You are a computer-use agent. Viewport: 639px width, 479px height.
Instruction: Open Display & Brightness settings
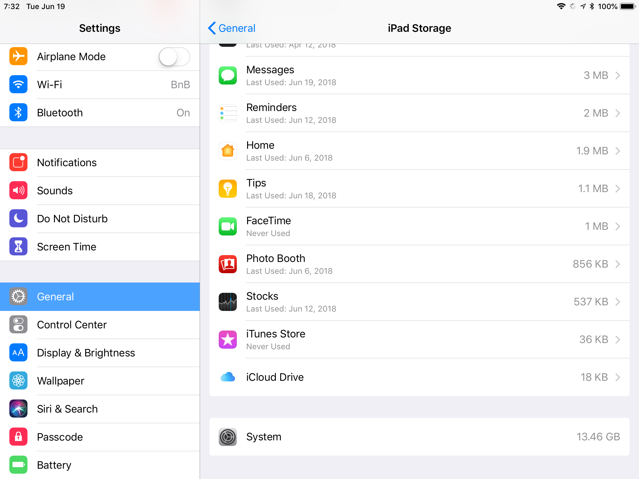(100, 353)
